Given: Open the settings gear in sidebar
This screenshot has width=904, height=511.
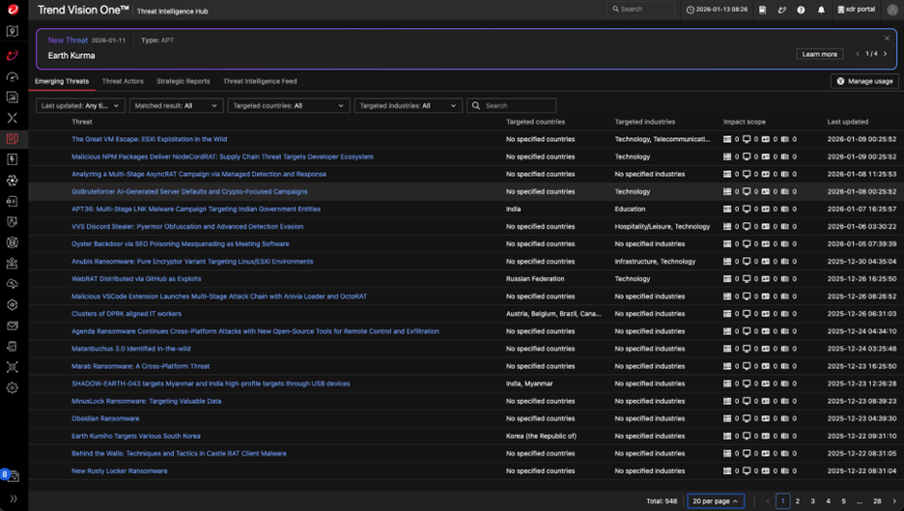Looking at the screenshot, I should [x=13, y=388].
